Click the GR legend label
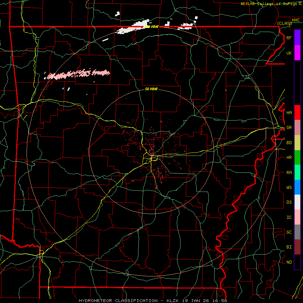The image size is (303, 303). point(289,128)
